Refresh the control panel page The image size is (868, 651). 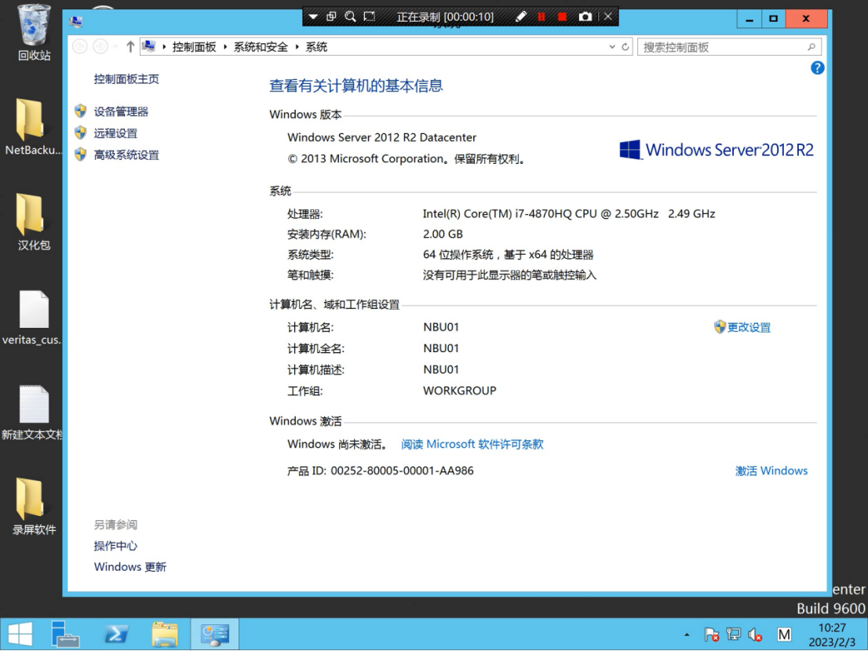click(625, 47)
